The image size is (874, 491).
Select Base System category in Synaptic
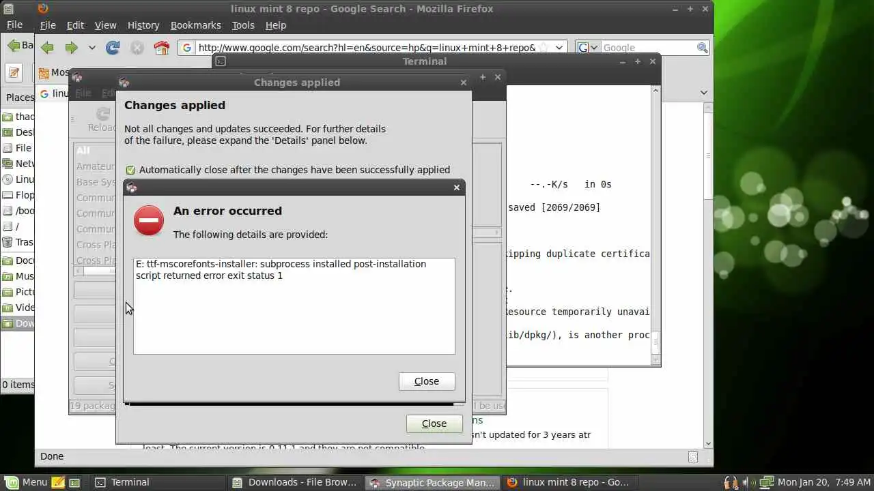[x=96, y=182]
